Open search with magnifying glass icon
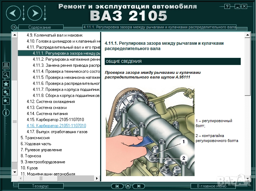Screen dimensions: 256x191 coord(6,75)
